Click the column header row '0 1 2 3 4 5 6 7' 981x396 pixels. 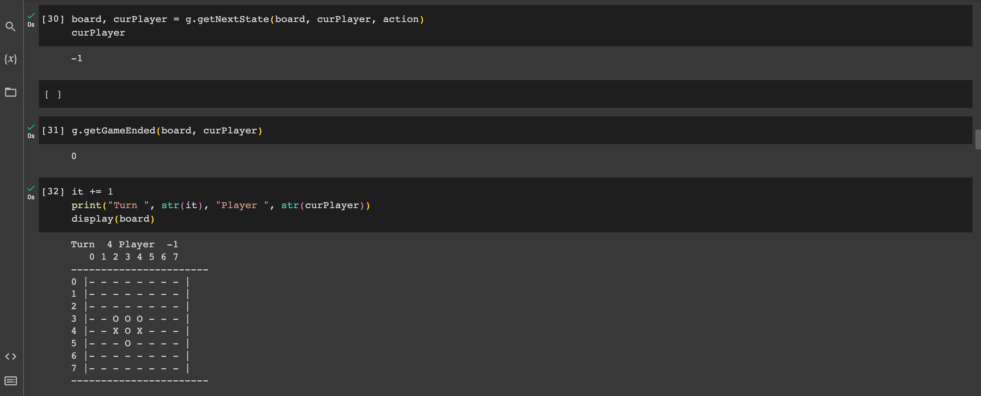coord(134,257)
